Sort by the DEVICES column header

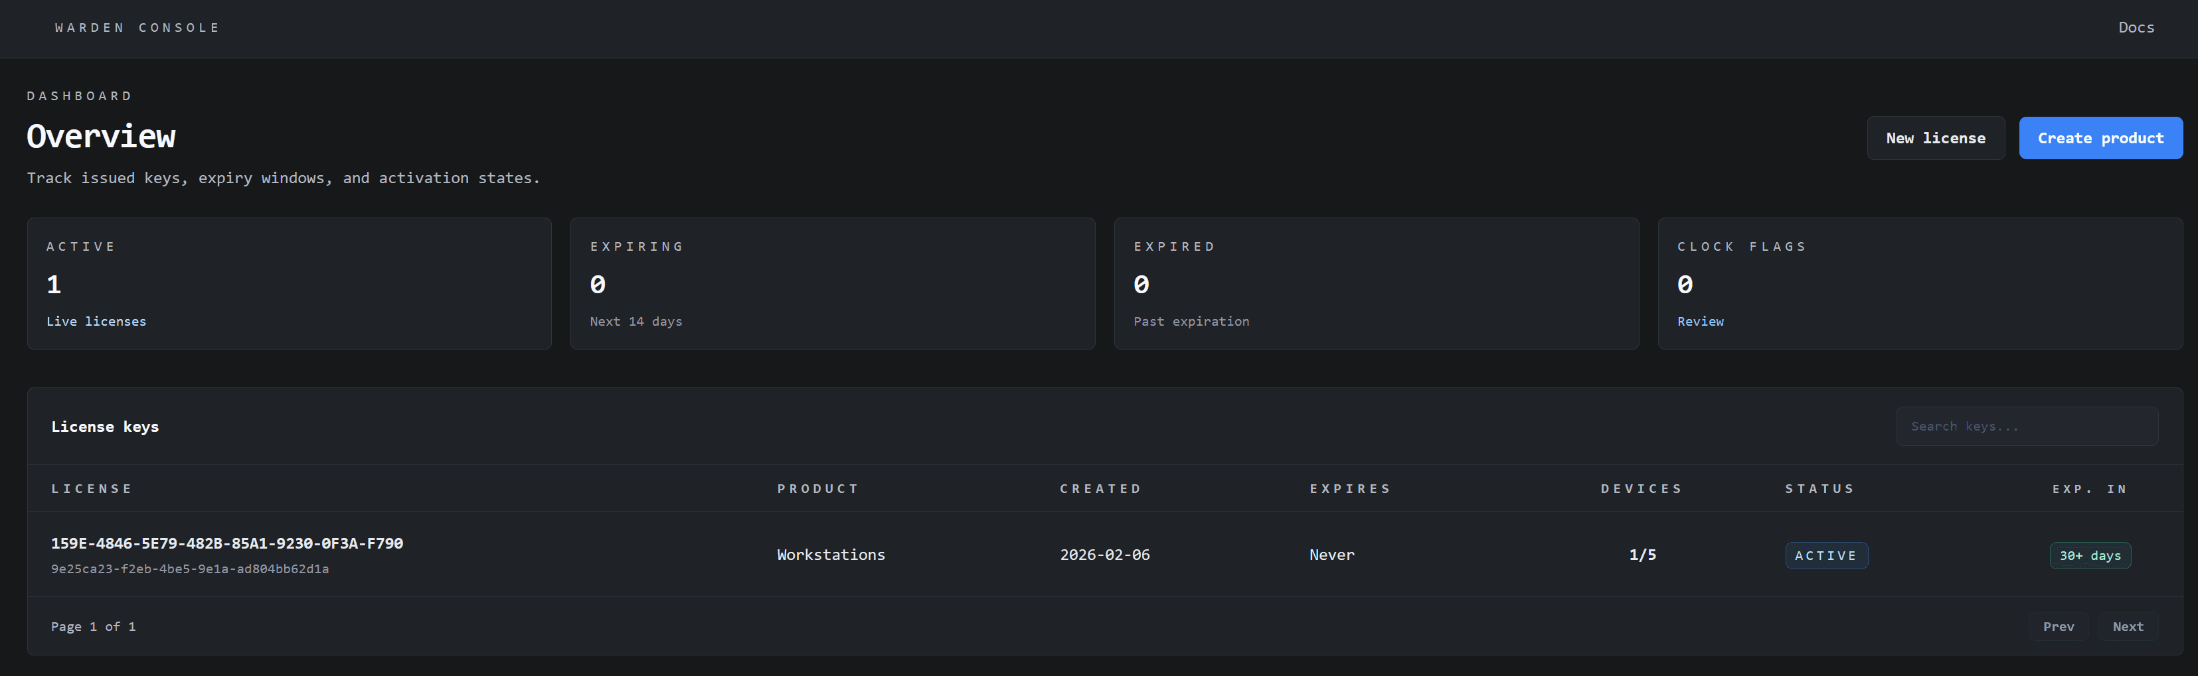[1641, 488]
